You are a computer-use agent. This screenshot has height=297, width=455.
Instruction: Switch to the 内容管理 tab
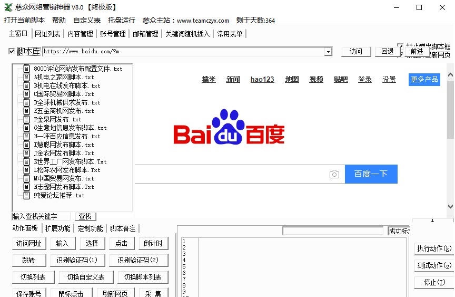[81, 34]
